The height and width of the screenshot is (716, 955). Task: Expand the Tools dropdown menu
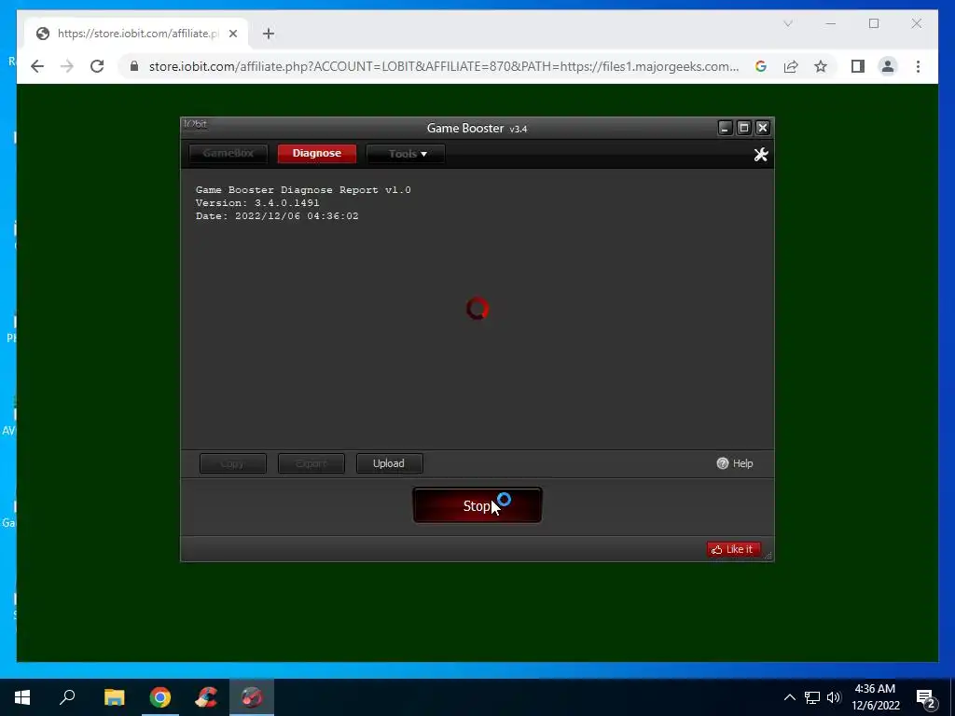406,154
